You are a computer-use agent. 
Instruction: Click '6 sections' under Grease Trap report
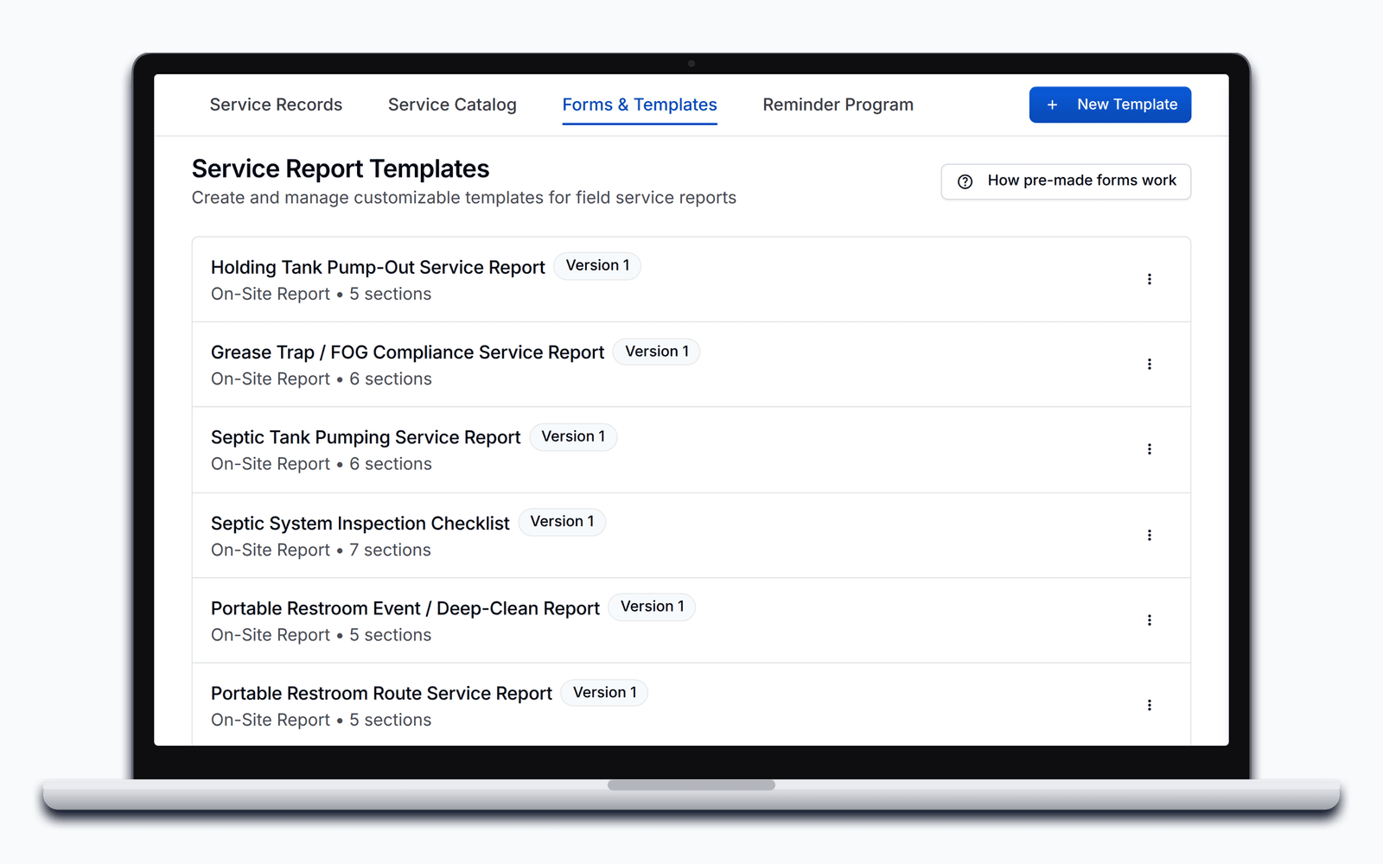[391, 379]
